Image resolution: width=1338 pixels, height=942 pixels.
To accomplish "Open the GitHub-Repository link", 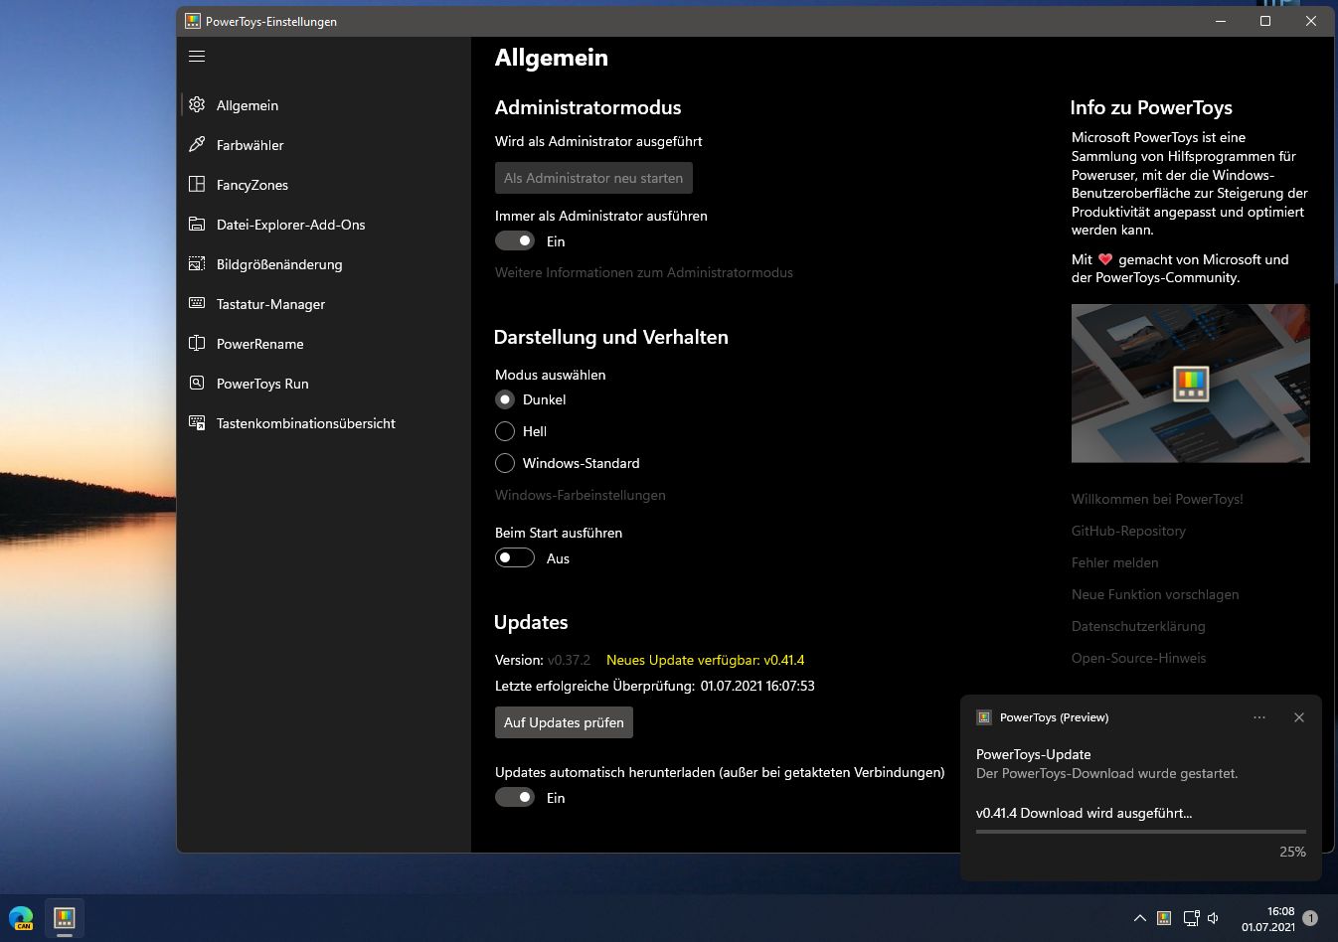I will pos(1128,531).
